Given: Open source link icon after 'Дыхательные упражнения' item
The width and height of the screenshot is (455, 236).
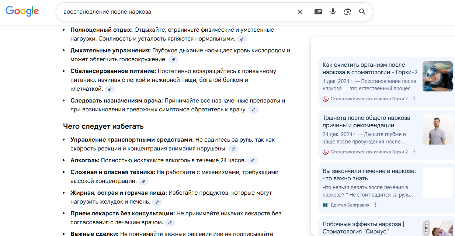Looking at the screenshot, I should pyautogui.click(x=173, y=59).
